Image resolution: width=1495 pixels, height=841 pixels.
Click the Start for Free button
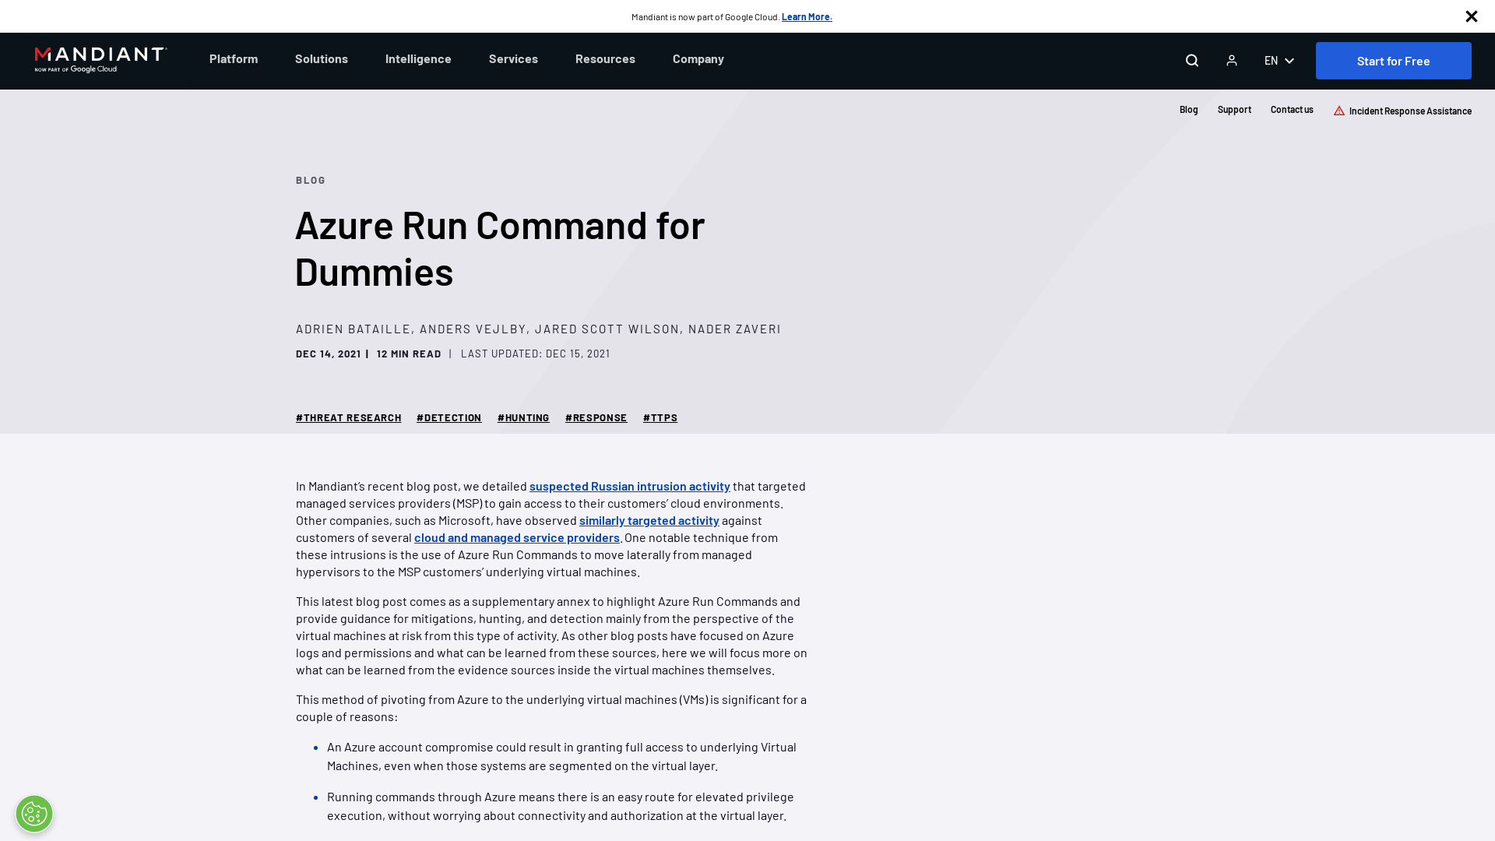(1394, 61)
